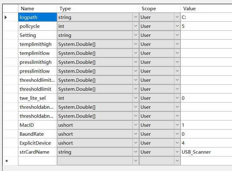Click the blank Name cell in new row
232x171 pixels.
[38, 161]
